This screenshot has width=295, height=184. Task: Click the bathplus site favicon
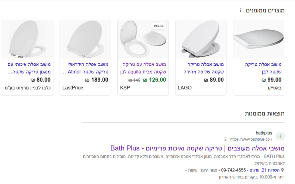coord(280,136)
